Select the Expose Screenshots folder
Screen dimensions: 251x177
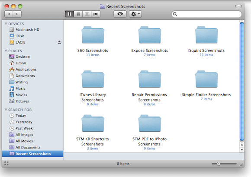pyautogui.click(x=150, y=35)
